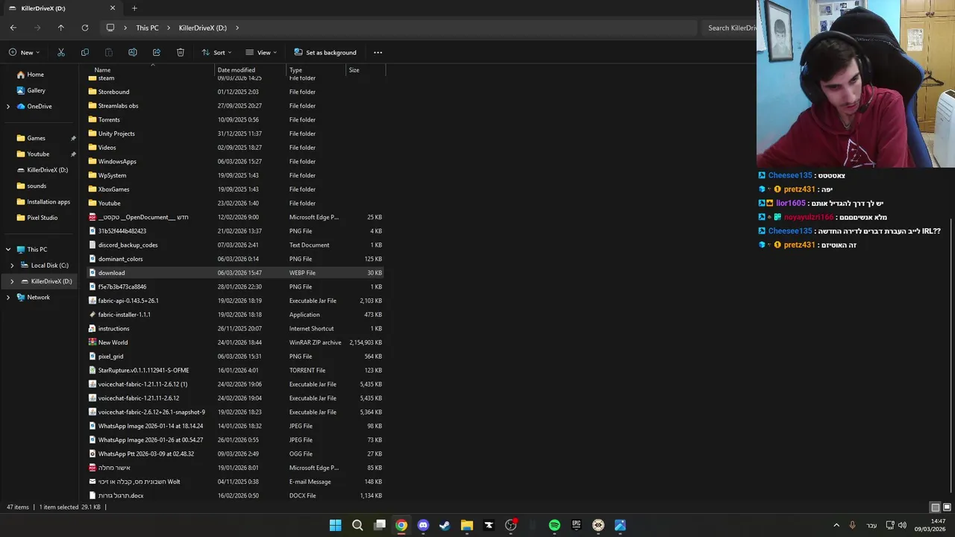The width and height of the screenshot is (955, 537).
Task: Open Steam from taskbar
Action: click(x=445, y=525)
